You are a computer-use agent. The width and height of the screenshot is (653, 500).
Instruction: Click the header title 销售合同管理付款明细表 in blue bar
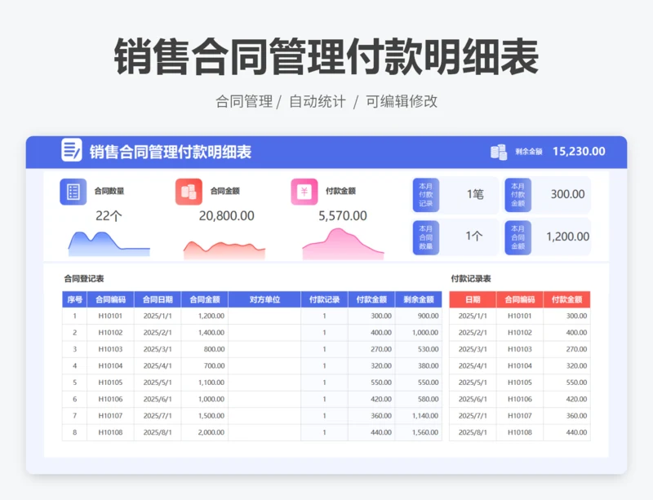(171, 152)
